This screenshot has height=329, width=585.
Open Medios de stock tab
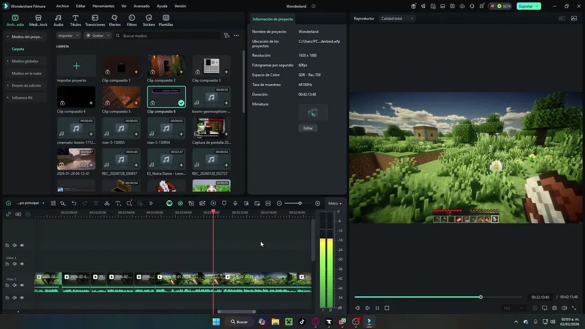pyautogui.click(x=38, y=21)
